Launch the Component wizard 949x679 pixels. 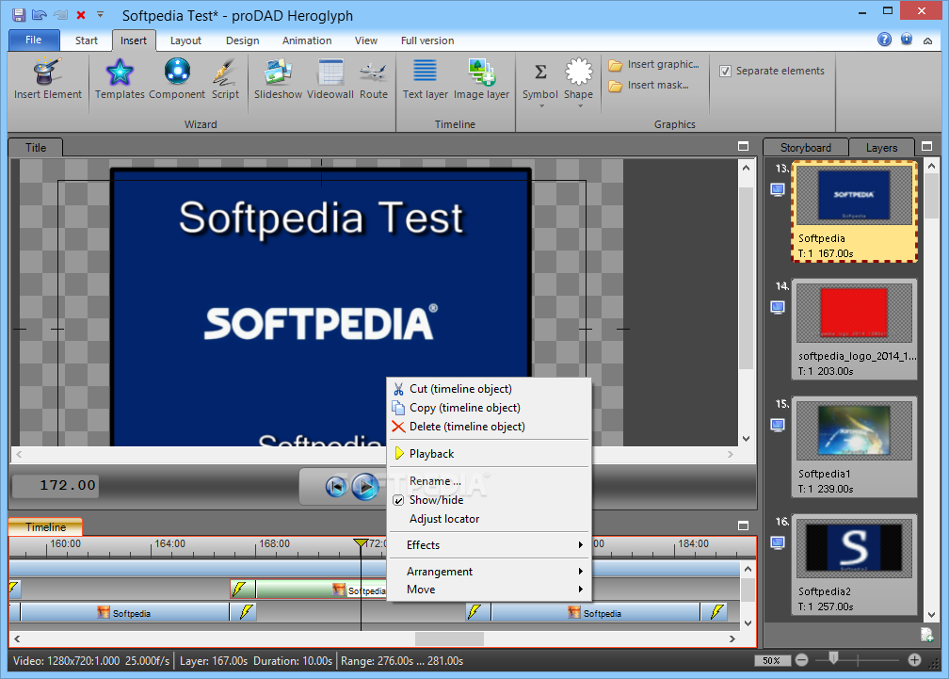tap(177, 78)
